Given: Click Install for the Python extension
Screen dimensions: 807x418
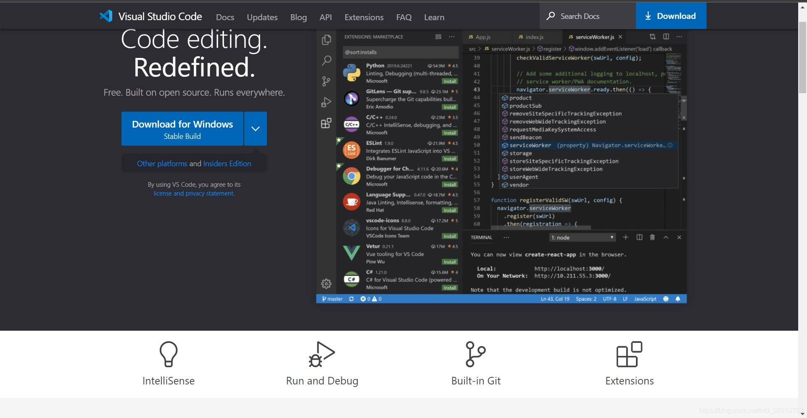Looking at the screenshot, I should [450, 81].
